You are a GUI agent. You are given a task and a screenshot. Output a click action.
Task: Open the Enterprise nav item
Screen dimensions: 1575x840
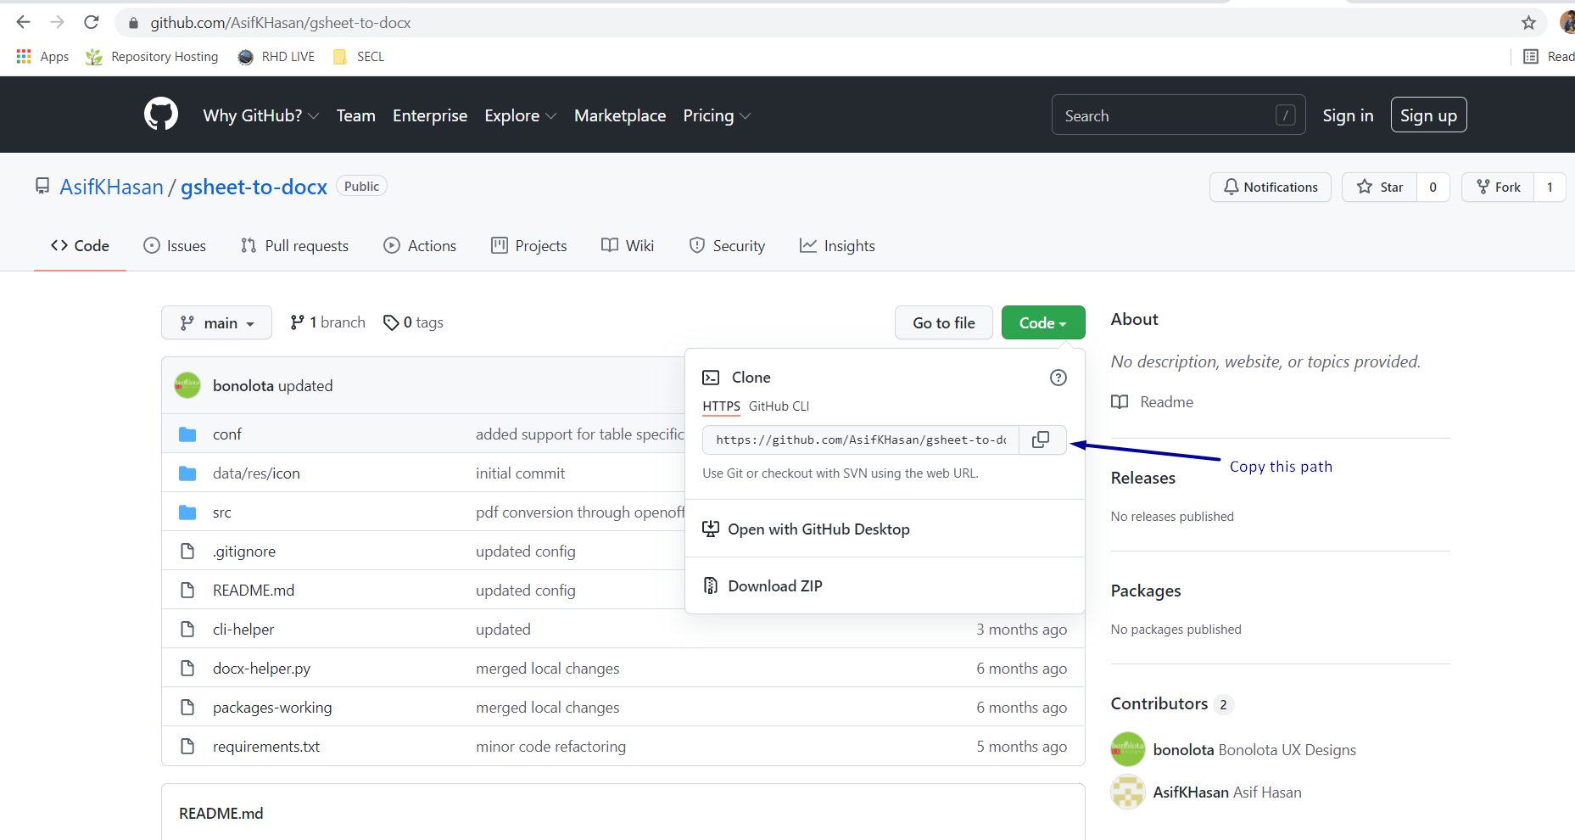pos(430,115)
